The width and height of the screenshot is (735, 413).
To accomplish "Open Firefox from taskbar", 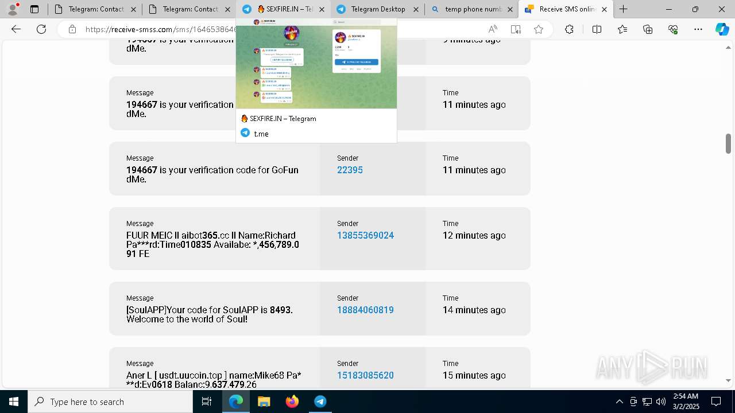I will point(292,402).
